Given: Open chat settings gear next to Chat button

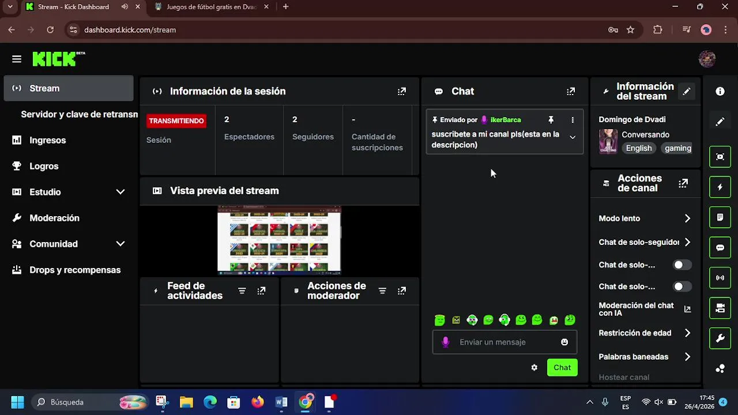Looking at the screenshot, I should point(534,368).
